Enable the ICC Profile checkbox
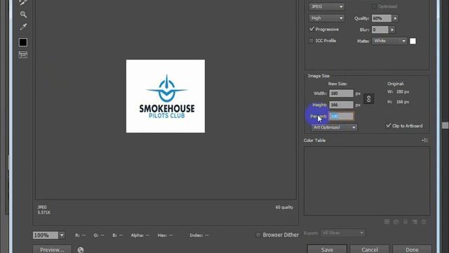This screenshot has height=253, width=449. pos(311,41)
